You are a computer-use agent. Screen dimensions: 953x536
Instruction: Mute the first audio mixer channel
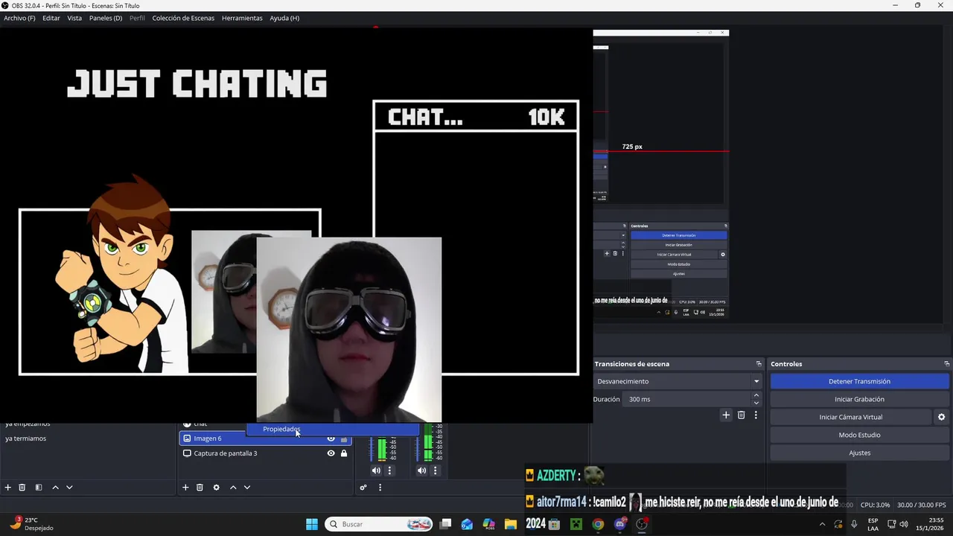coord(376,470)
